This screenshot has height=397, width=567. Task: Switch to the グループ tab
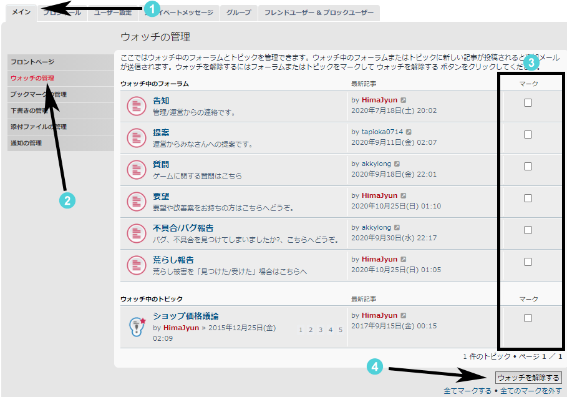click(x=238, y=12)
